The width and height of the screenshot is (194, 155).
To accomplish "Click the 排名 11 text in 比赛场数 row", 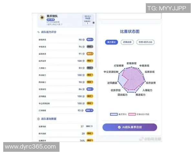I will coord(89,126).
